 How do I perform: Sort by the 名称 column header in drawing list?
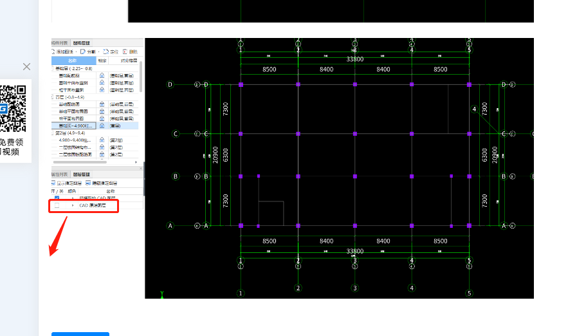click(x=73, y=61)
